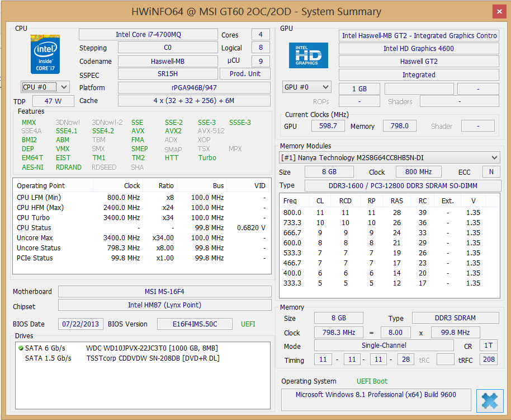This screenshot has width=511, height=420.
Task: Expand the Nanya Technology memory module dropdown
Action: point(390,158)
